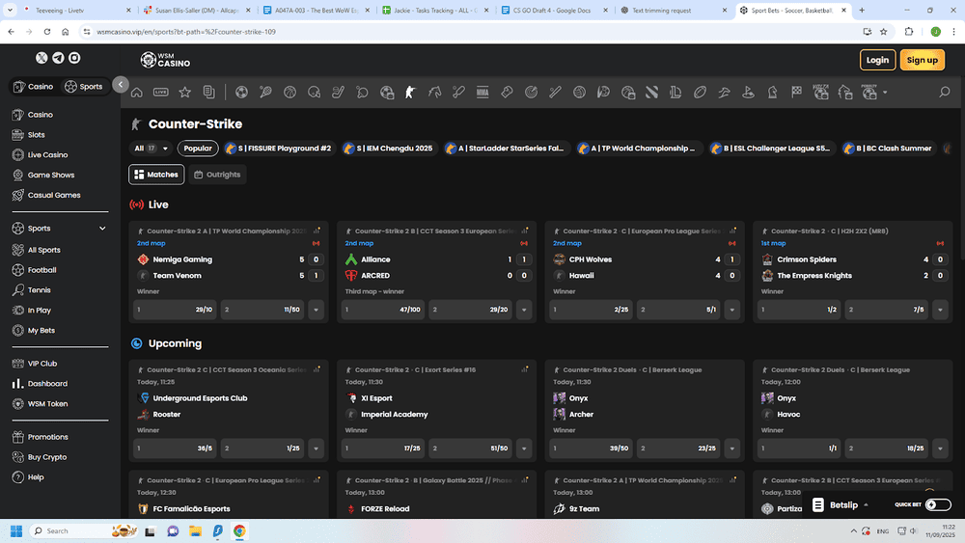Expand more markets for CPH Wolves match
The width and height of the screenshot is (965, 543).
tap(732, 310)
